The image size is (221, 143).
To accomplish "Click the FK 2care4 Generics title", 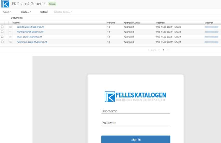I will click(29, 4).
